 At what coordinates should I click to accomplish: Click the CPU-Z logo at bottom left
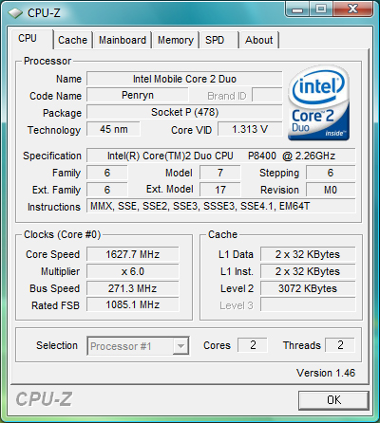pos(44,399)
